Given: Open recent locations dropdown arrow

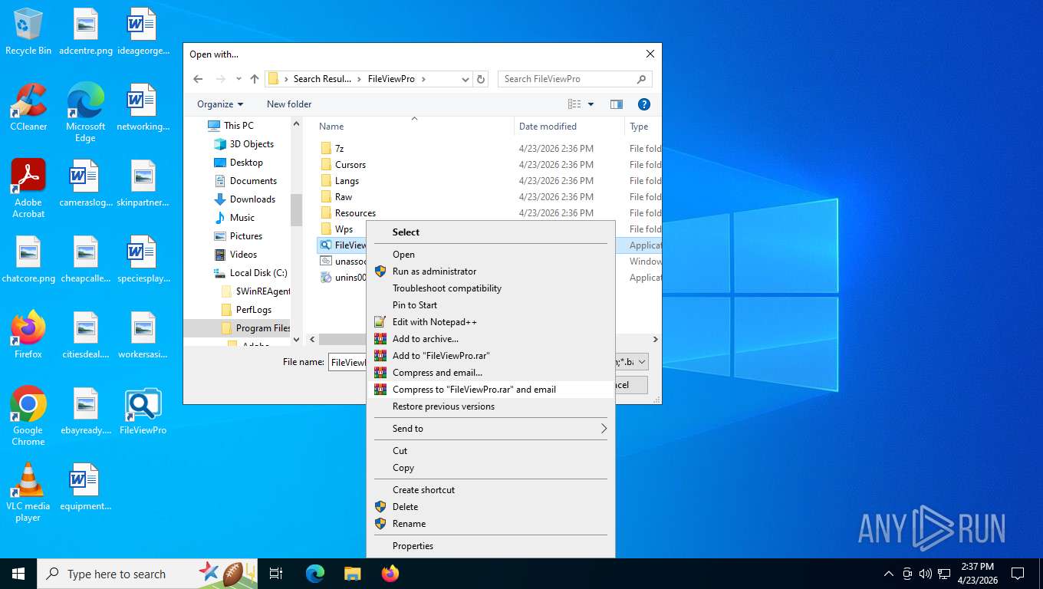Looking at the screenshot, I should pyautogui.click(x=239, y=79).
